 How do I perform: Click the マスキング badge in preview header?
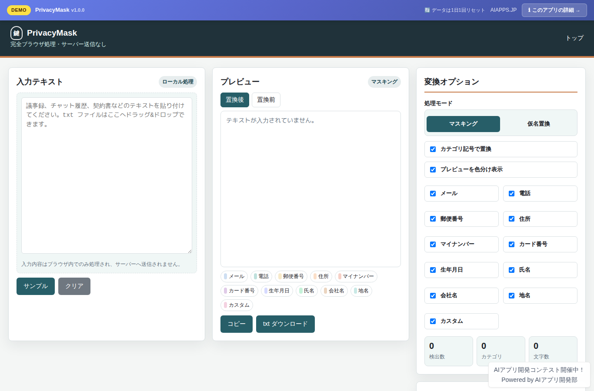pos(384,82)
